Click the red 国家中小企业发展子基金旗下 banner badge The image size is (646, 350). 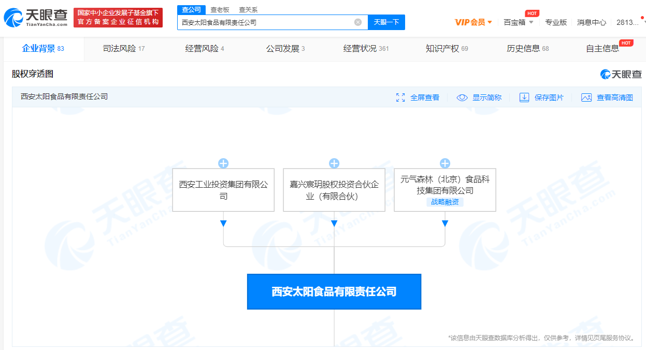coord(118,17)
